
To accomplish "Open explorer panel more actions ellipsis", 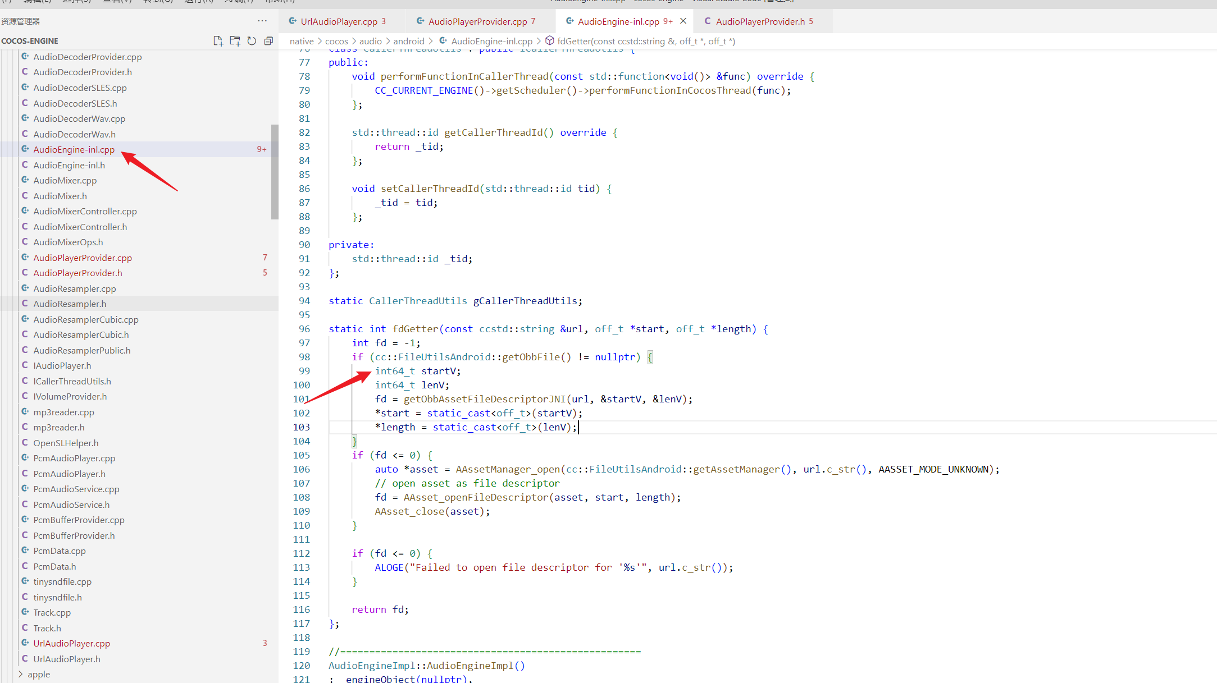I will (x=262, y=21).
